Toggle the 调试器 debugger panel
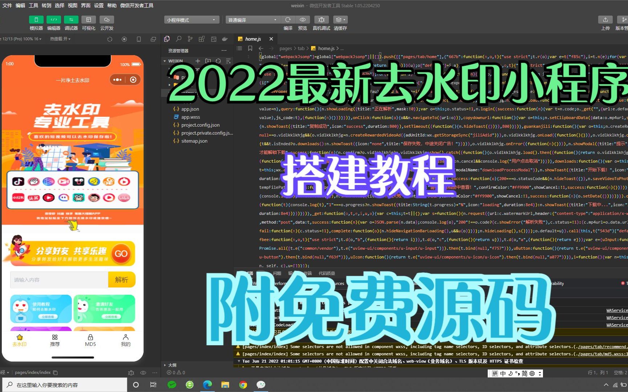This screenshot has height=392, width=628. tap(71, 20)
